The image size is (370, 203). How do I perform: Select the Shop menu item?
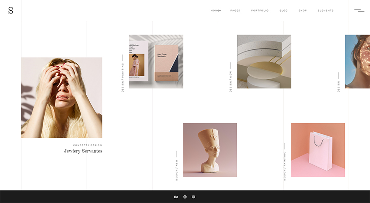point(303,10)
